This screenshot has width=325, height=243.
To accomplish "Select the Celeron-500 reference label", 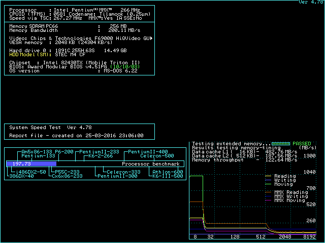I will click(157, 156).
